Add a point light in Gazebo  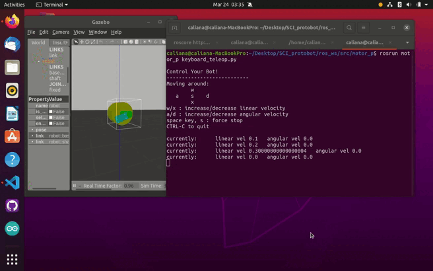click(145, 42)
